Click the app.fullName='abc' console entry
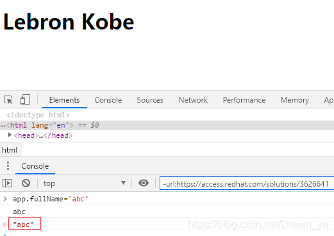The height and width of the screenshot is (236, 334). tap(51, 199)
